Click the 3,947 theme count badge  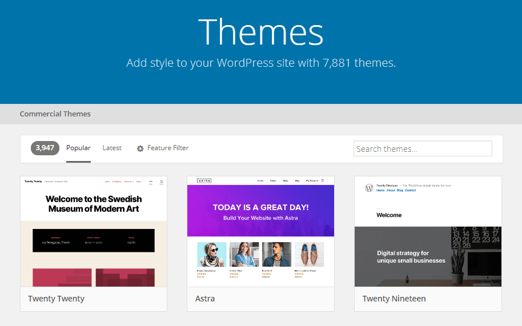point(45,148)
